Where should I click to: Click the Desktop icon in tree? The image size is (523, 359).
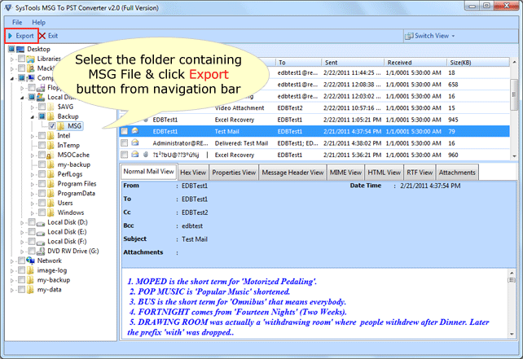[x=20, y=50]
